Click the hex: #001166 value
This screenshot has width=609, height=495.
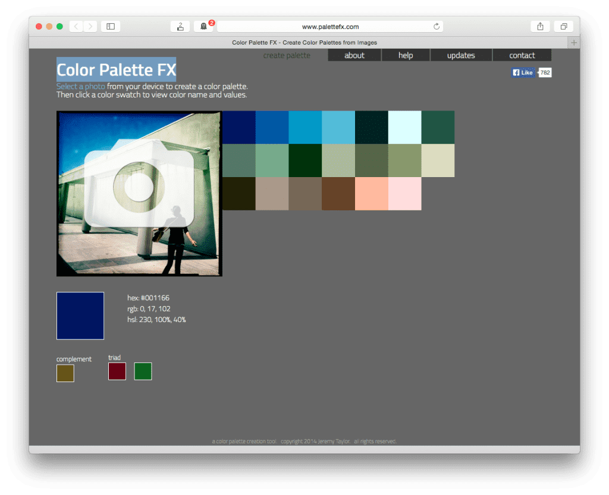pyautogui.click(x=148, y=298)
